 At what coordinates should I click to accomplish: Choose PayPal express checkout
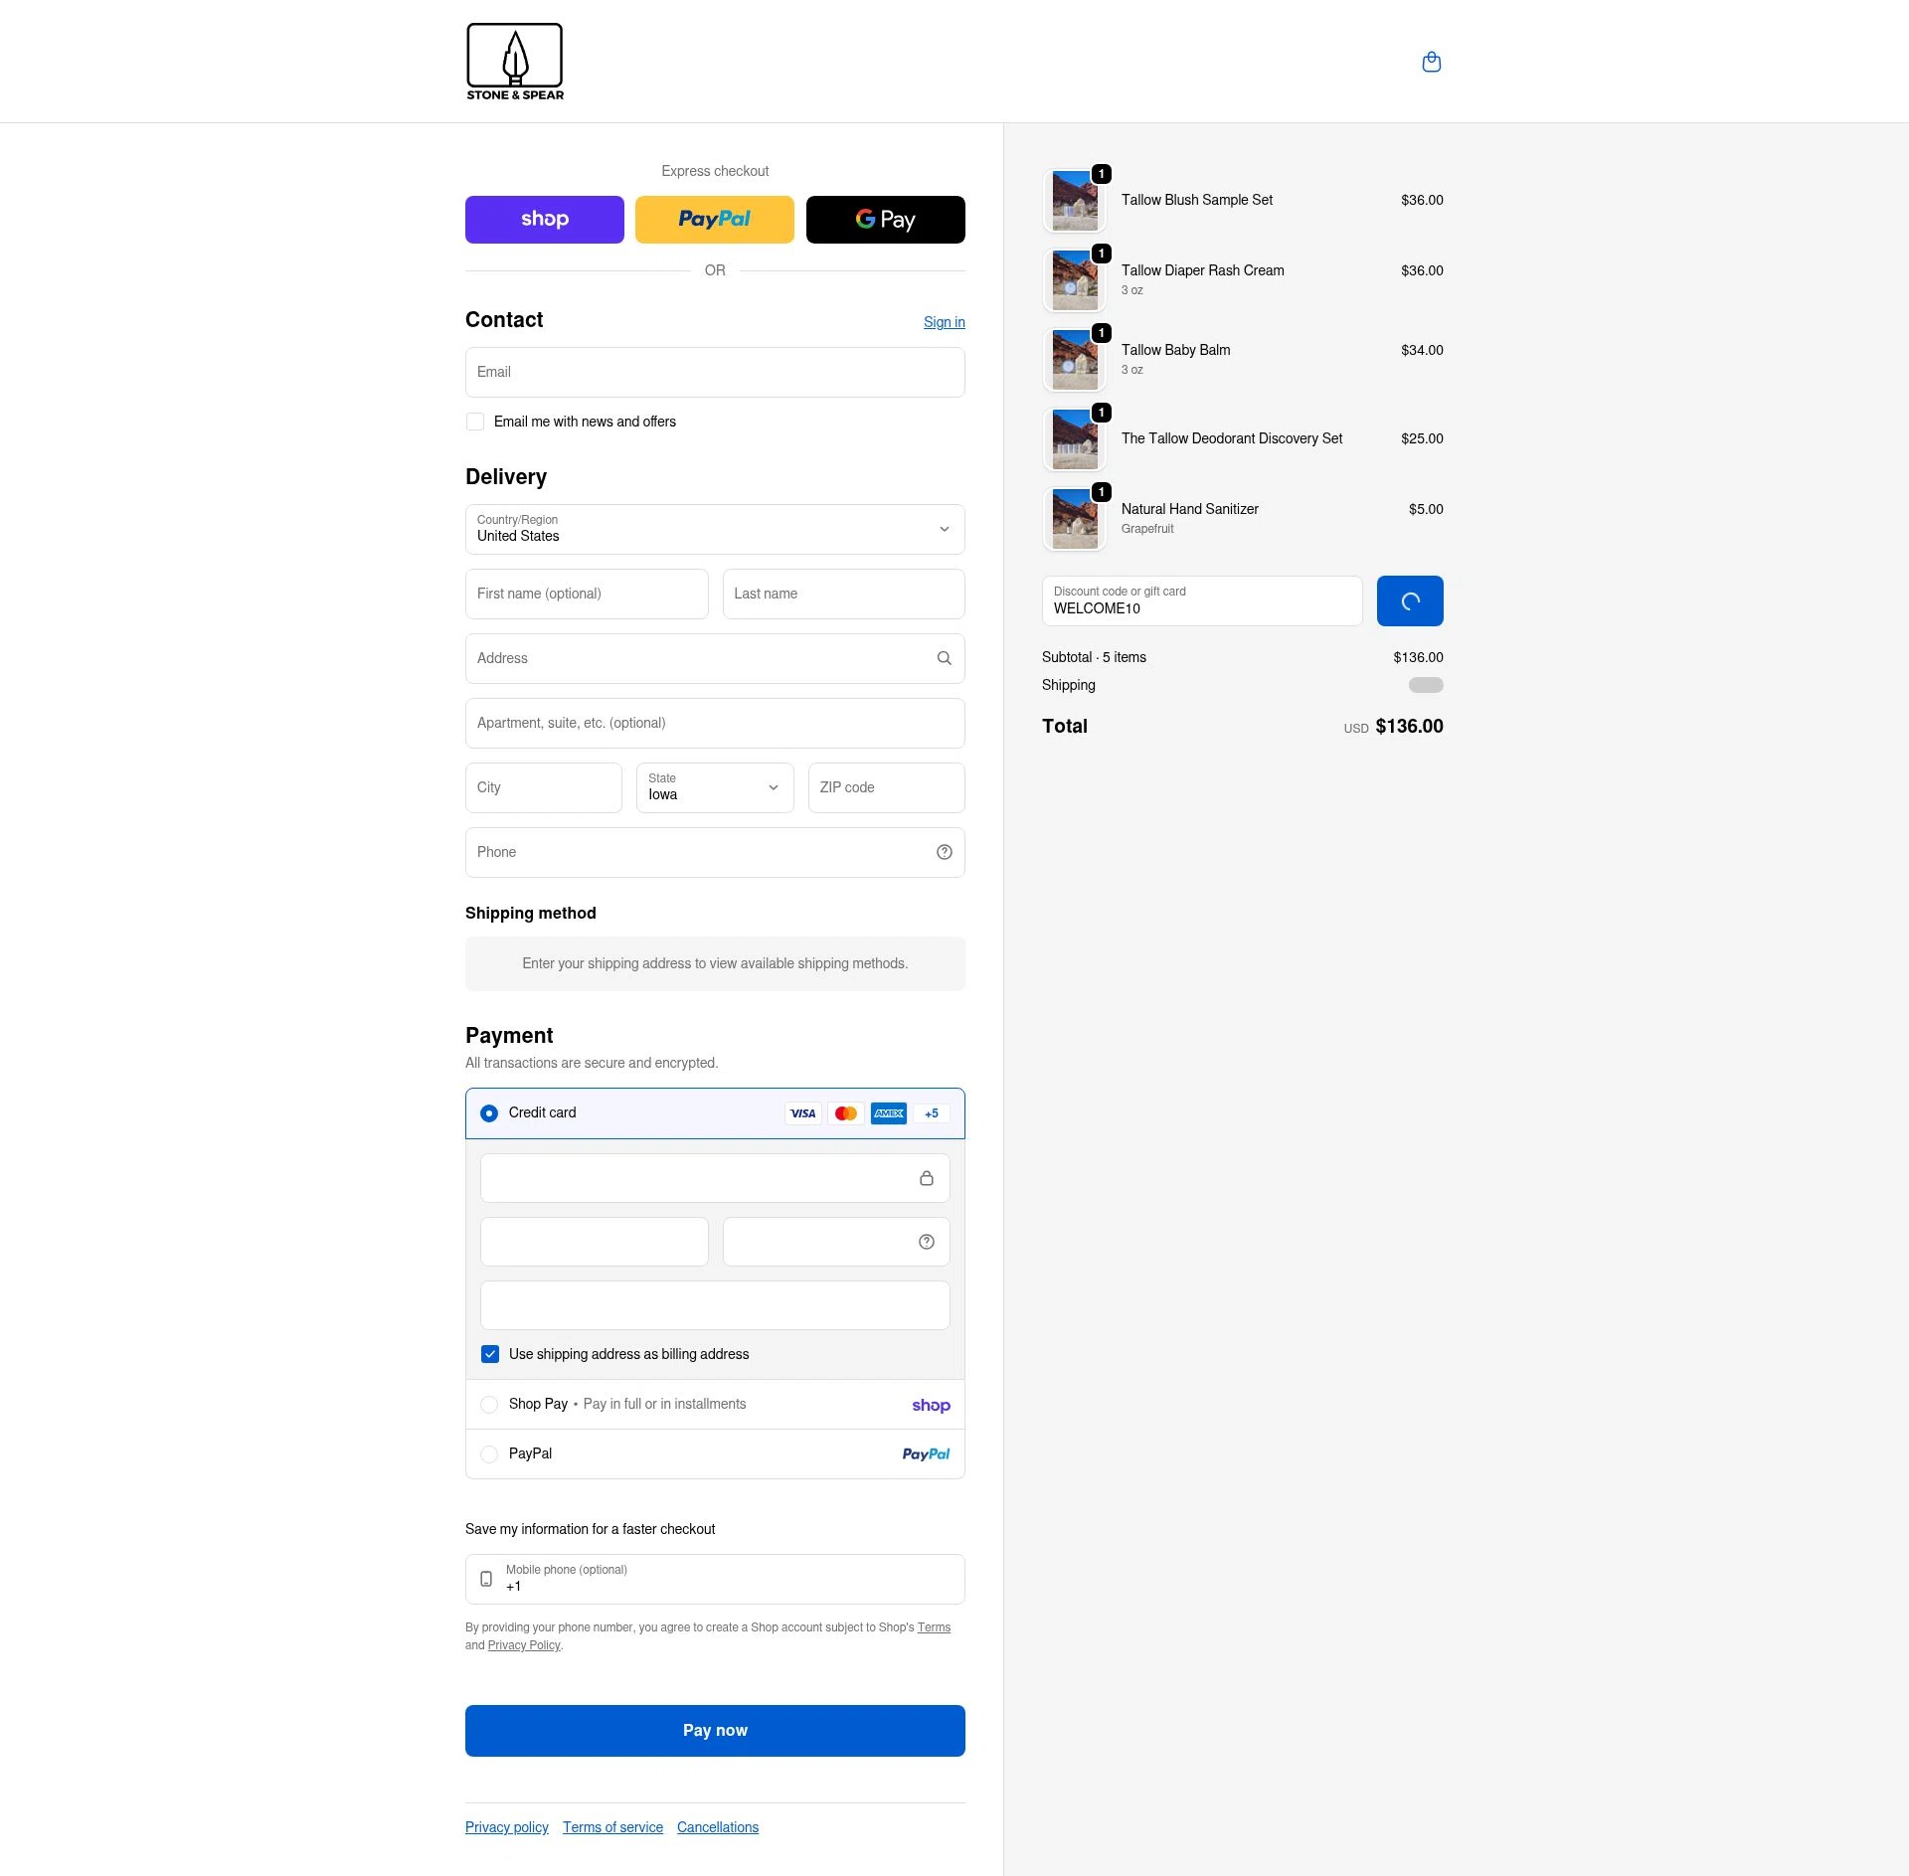(714, 219)
